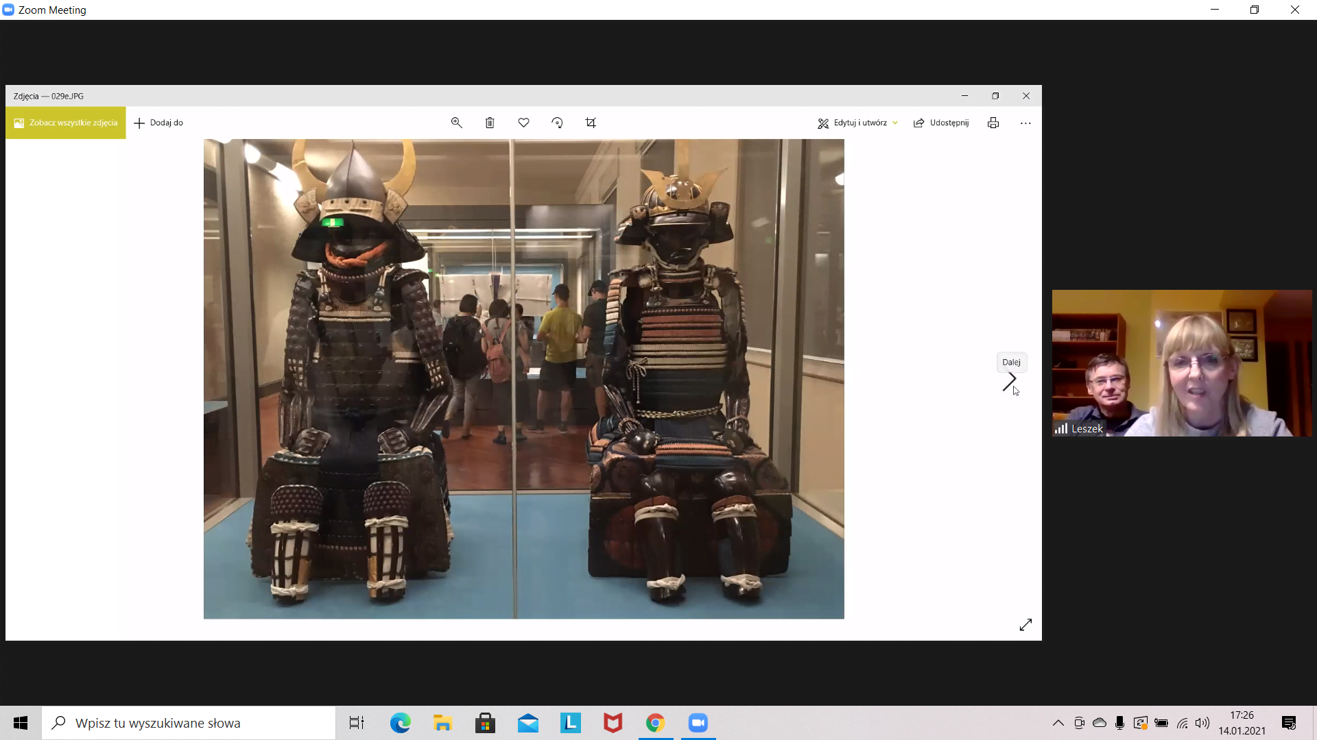Click Leszek's video thumbnail
This screenshot has width=1317, height=740.
point(1181,363)
